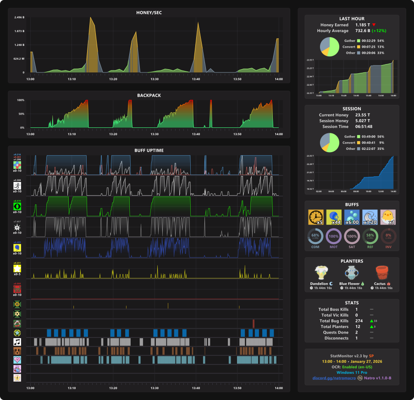Click the MOT 100% circular gauge
Image resolution: width=414 pixels, height=400 pixels.
(x=333, y=236)
